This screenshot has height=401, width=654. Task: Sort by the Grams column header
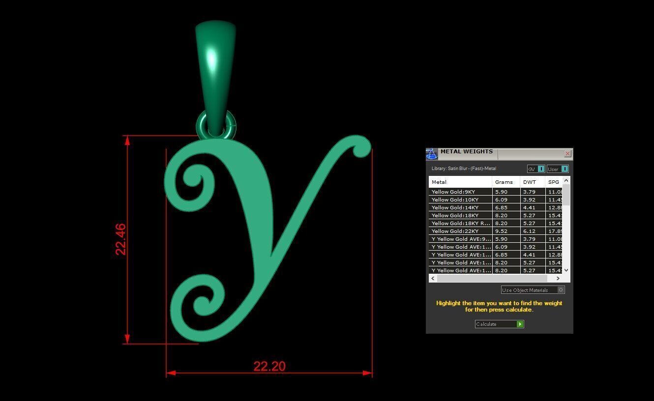[506, 182]
